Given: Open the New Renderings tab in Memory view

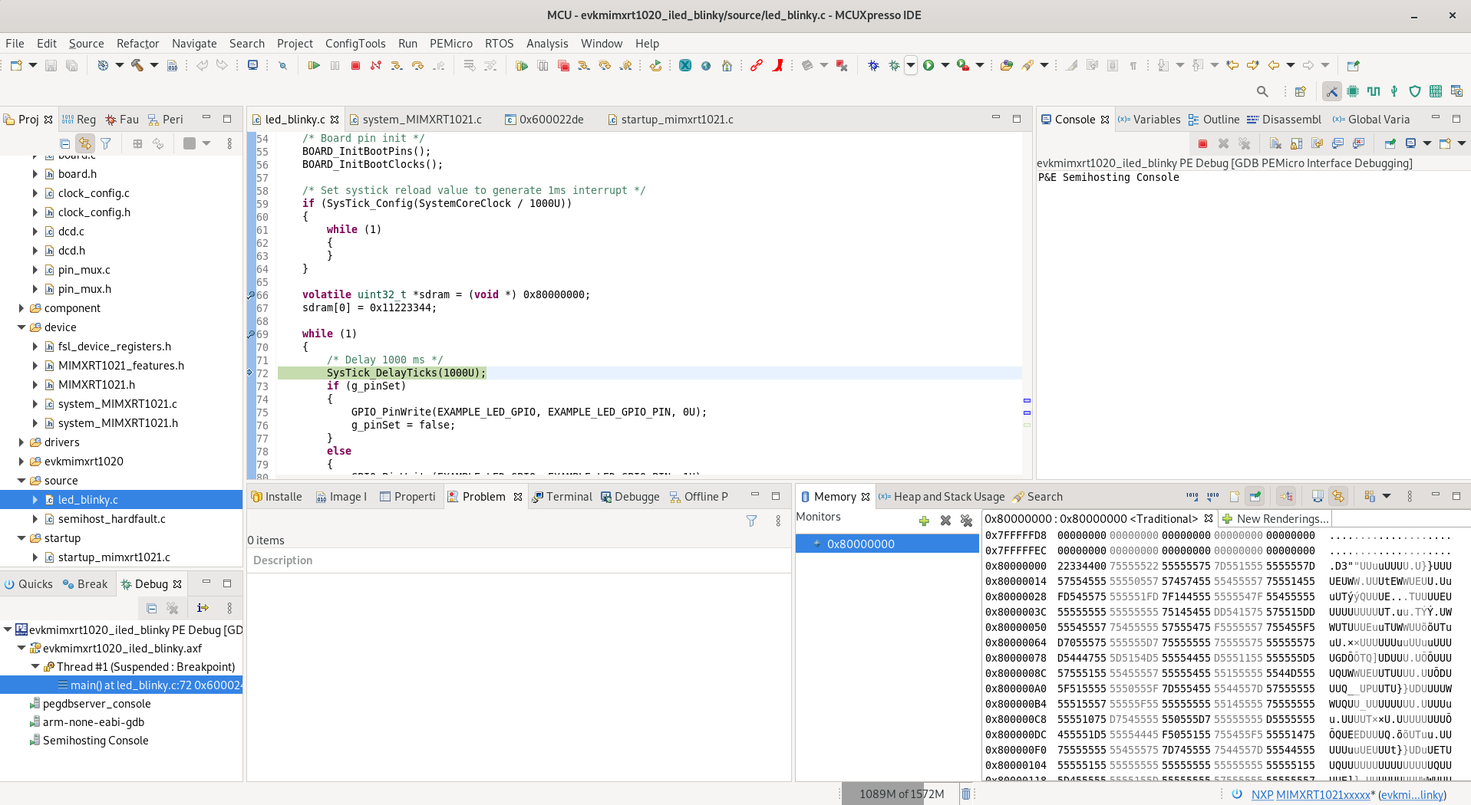Looking at the screenshot, I should pyautogui.click(x=1276, y=518).
